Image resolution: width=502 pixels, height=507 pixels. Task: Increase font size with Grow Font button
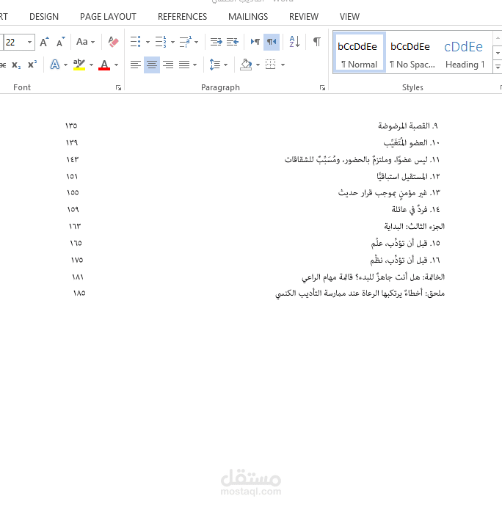[44, 42]
